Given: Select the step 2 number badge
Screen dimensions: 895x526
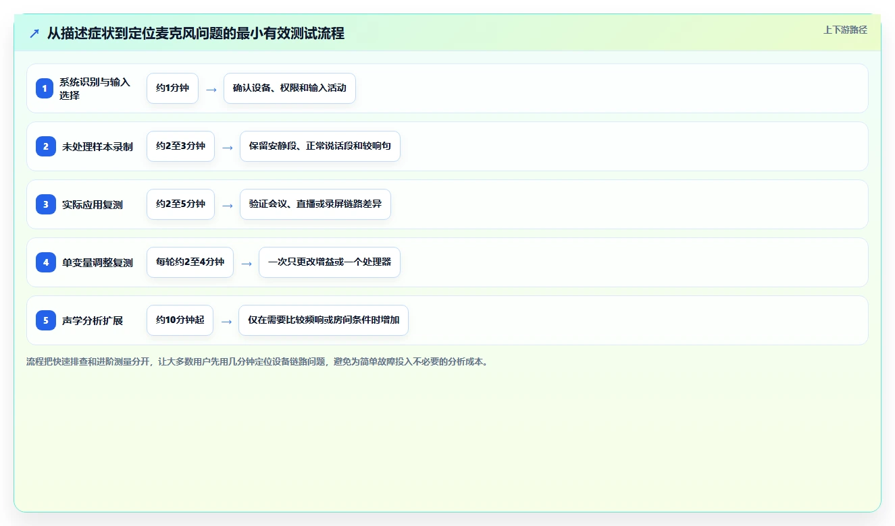Looking at the screenshot, I should pyautogui.click(x=45, y=146).
